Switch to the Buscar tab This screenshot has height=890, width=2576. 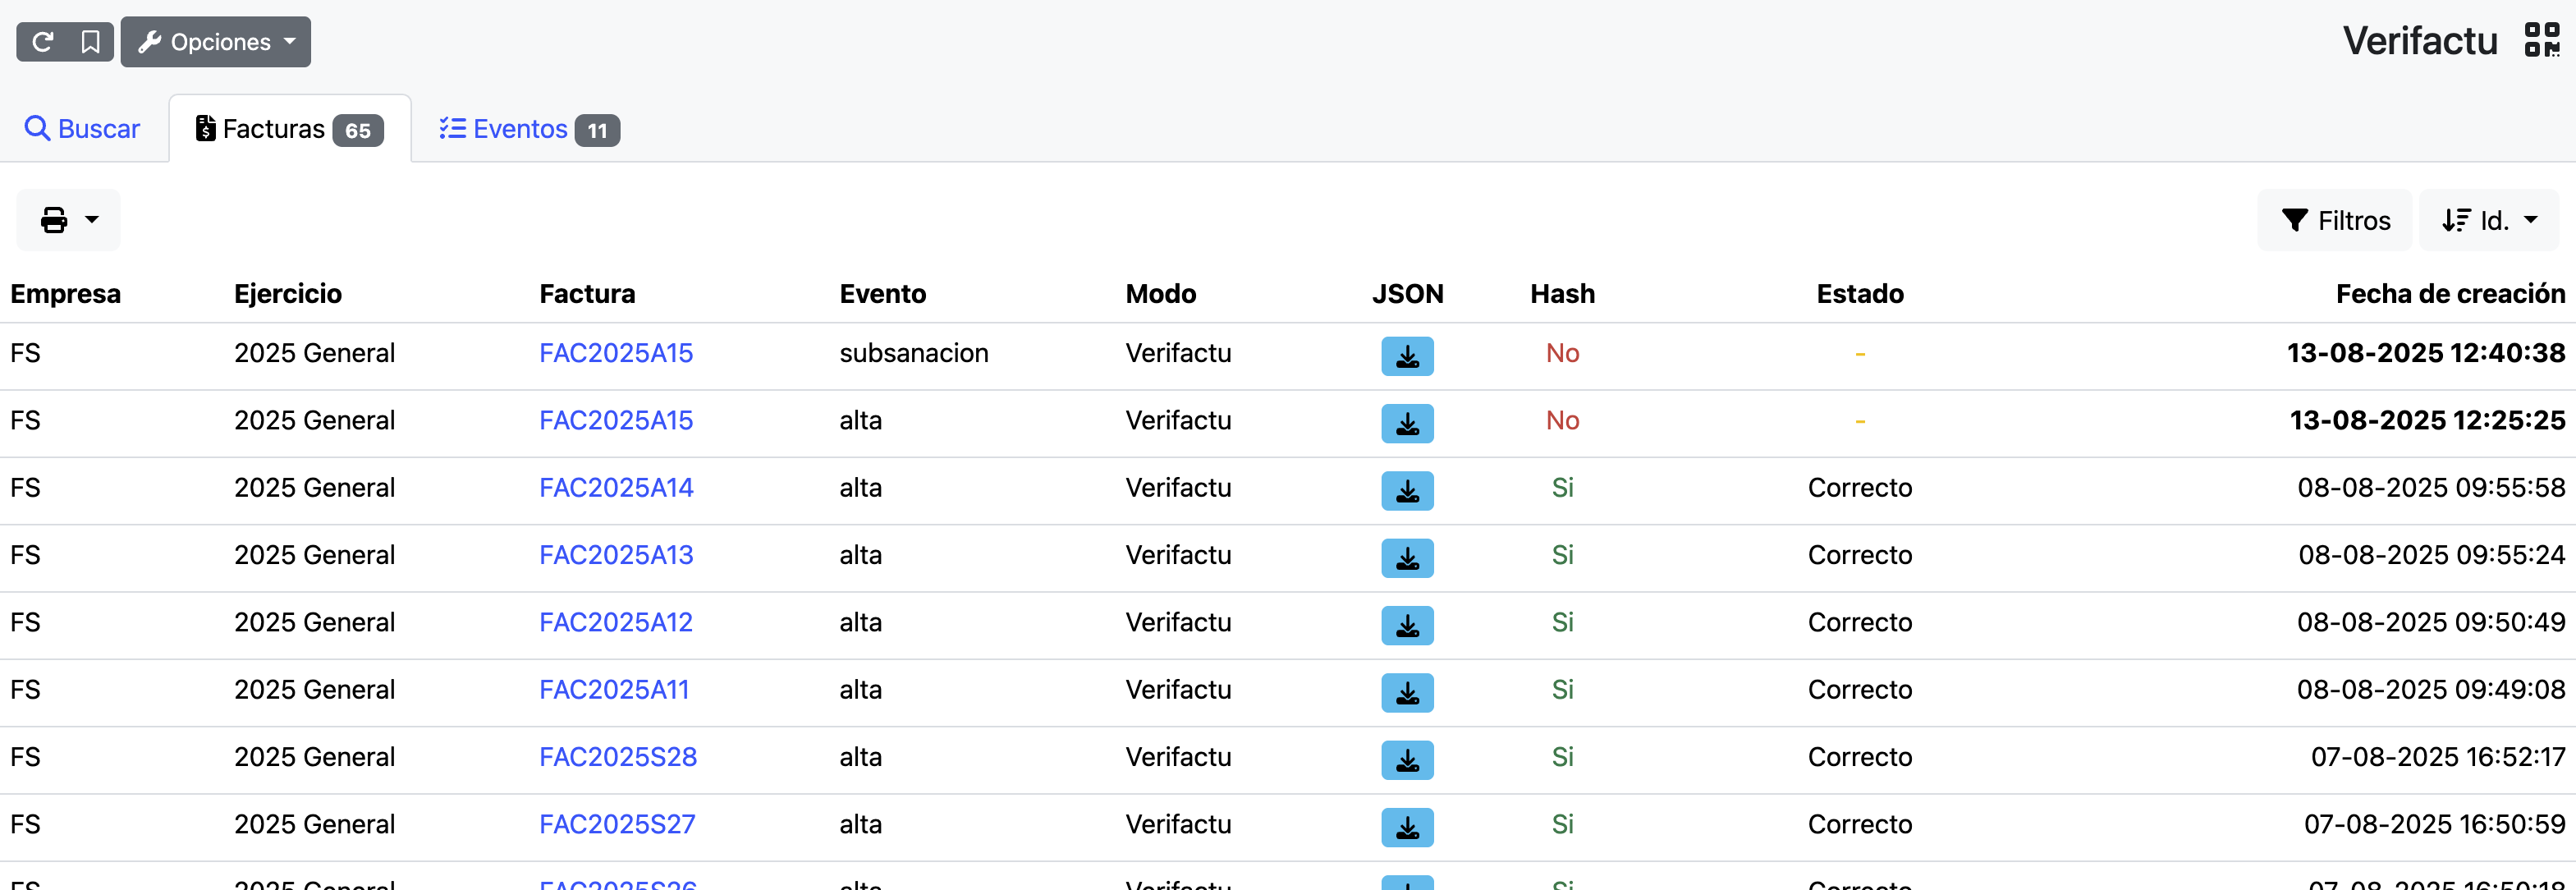83,129
